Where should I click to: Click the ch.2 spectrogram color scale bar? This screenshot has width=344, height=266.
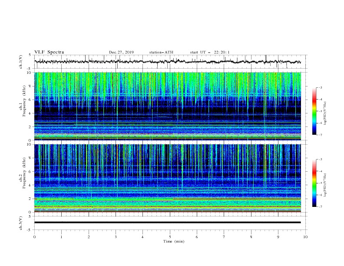(x=314, y=183)
